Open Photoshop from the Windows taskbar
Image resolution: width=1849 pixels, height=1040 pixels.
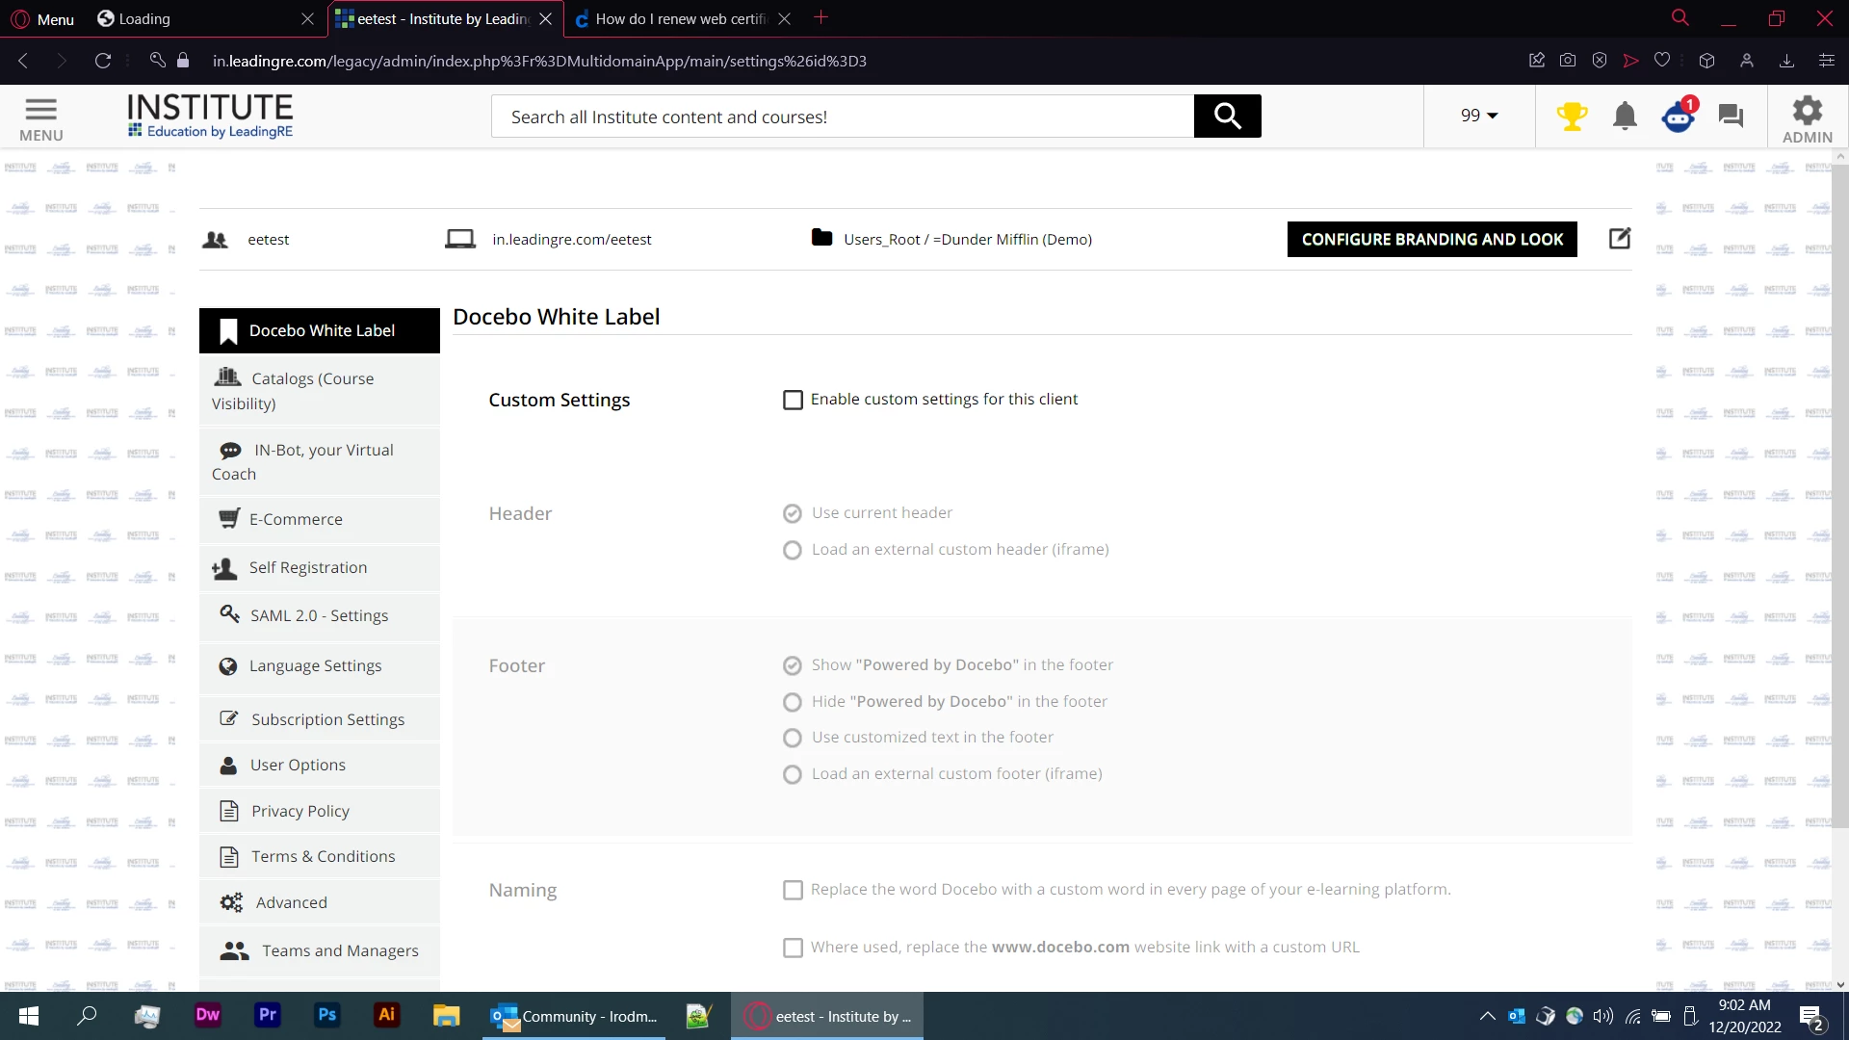coord(326,1015)
